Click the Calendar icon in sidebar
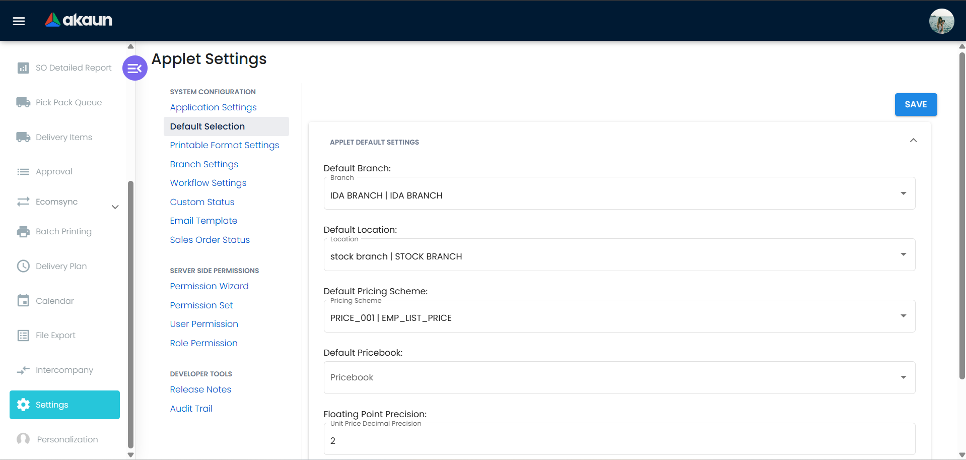 point(23,301)
